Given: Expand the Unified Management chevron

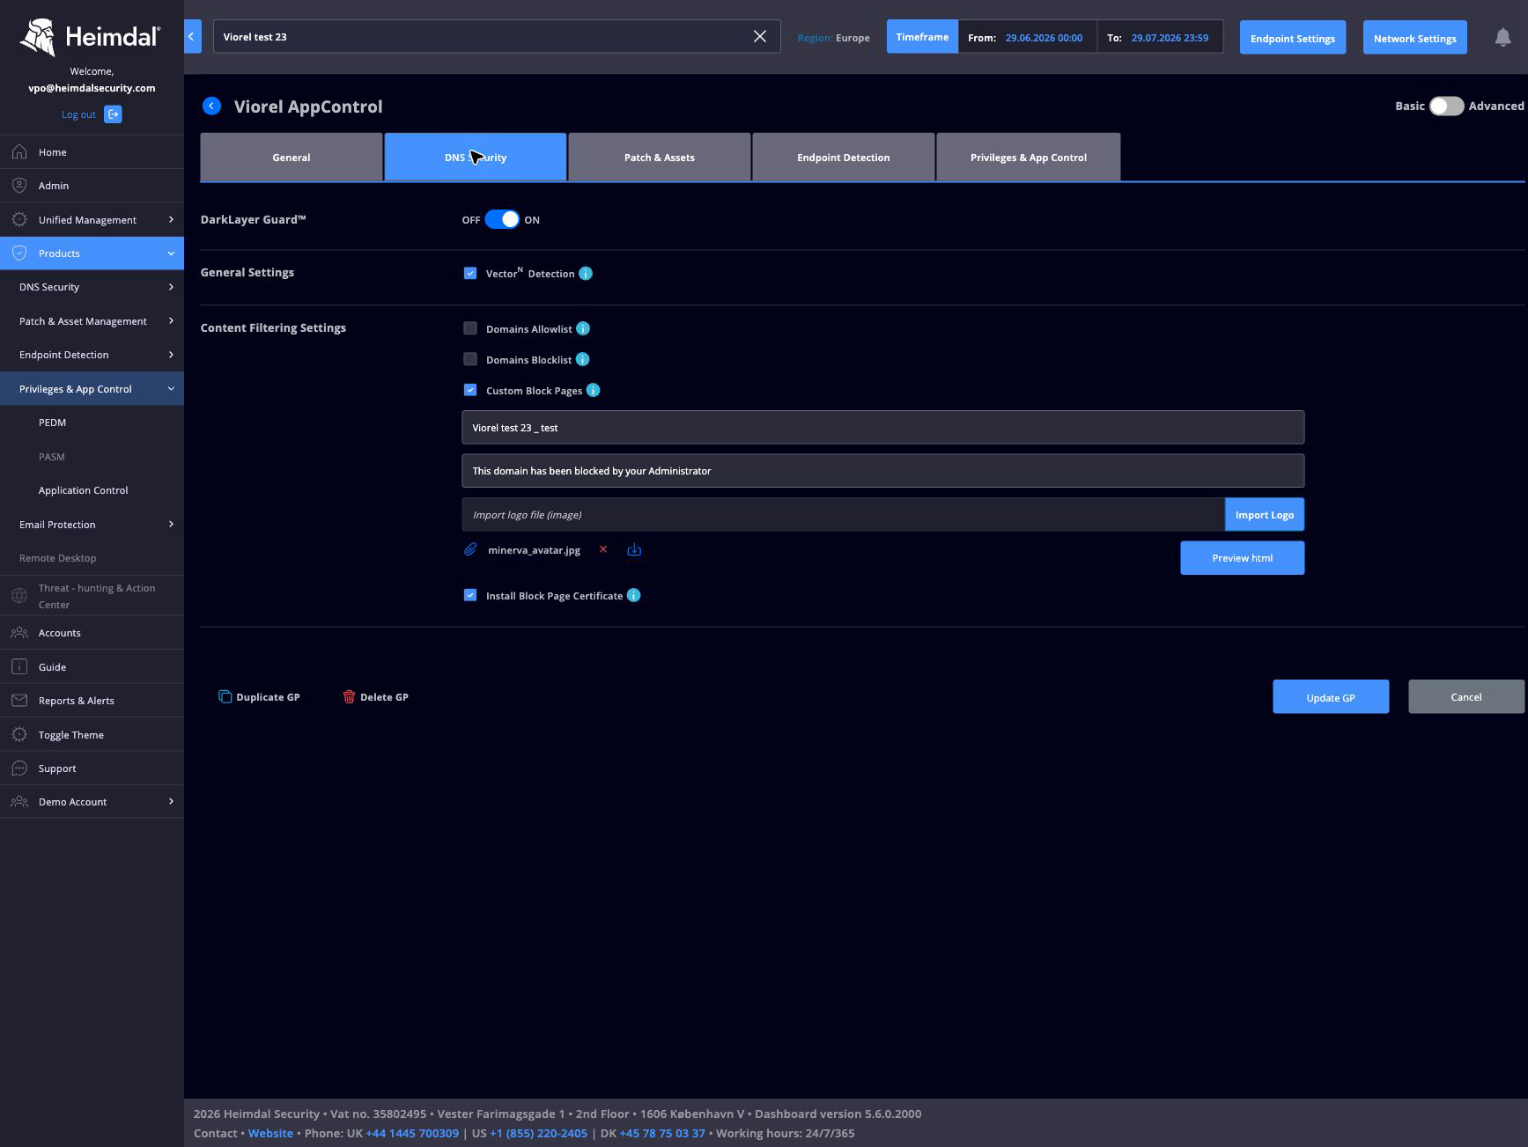Looking at the screenshot, I should coord(171,220).
